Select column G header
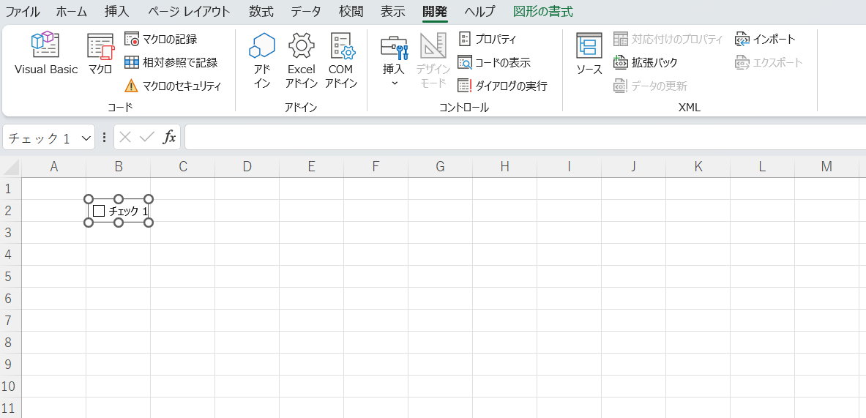This screenshot has width=866, height=418. coord(440,167)
